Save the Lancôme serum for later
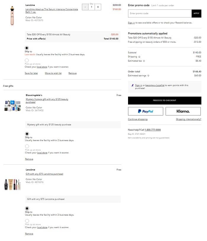This screenshot has width=207, height=241. click(x=31, y=73)
